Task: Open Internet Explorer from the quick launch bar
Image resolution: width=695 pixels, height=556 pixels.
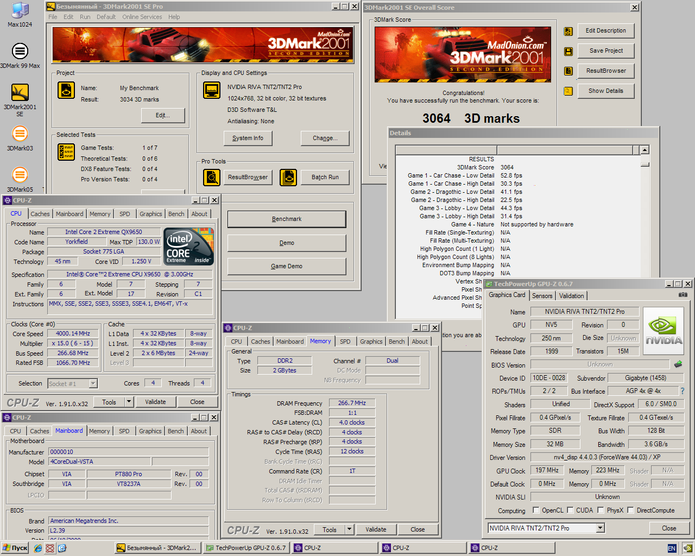Action: click(38, 548)
